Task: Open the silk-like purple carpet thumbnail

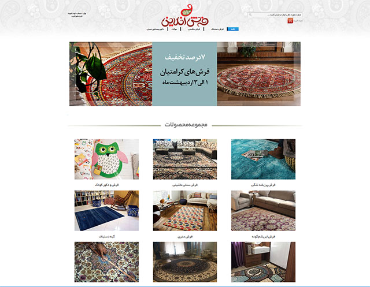Action: (x=263, y=210)
